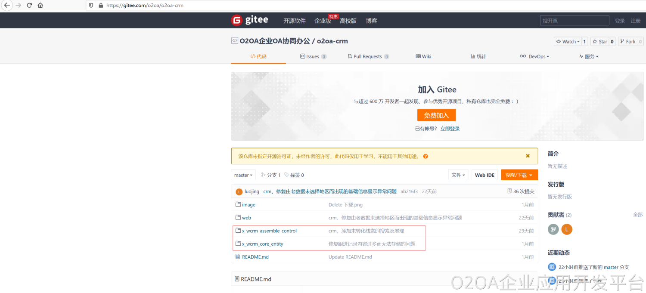
Task: Expand the Watch dropdown
Action: click(568, 42)
